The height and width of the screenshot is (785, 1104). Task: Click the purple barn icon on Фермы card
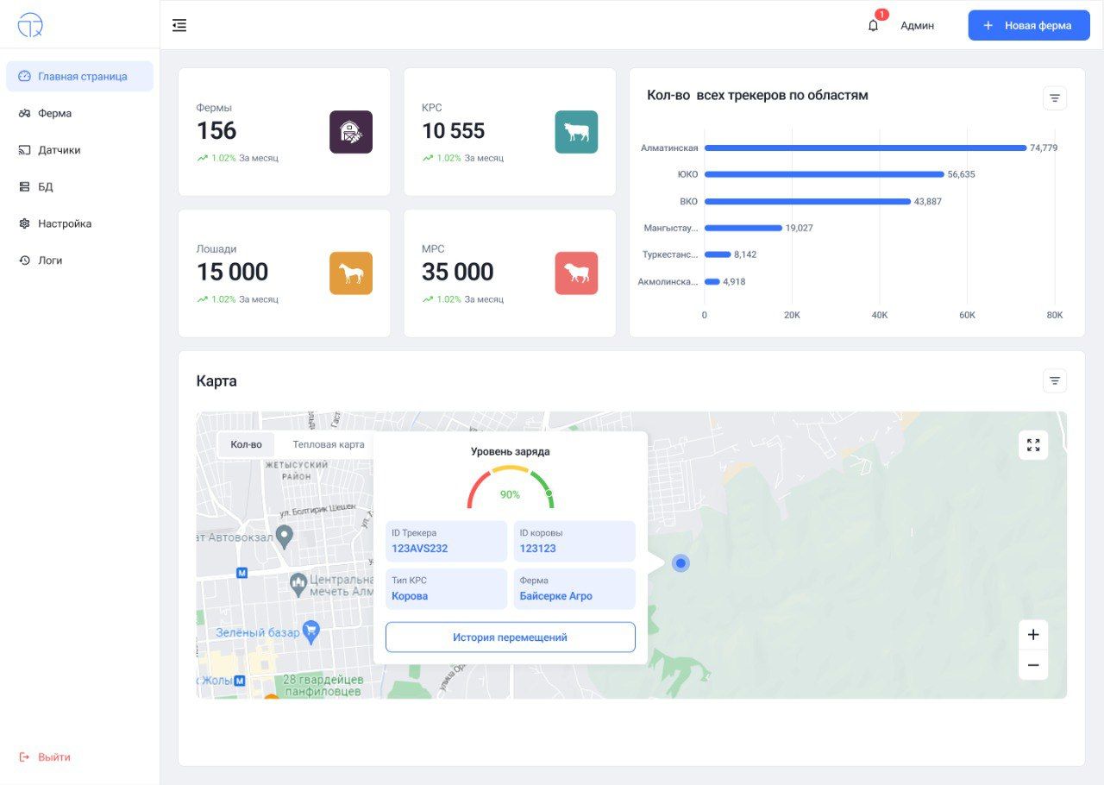(351, 132)
